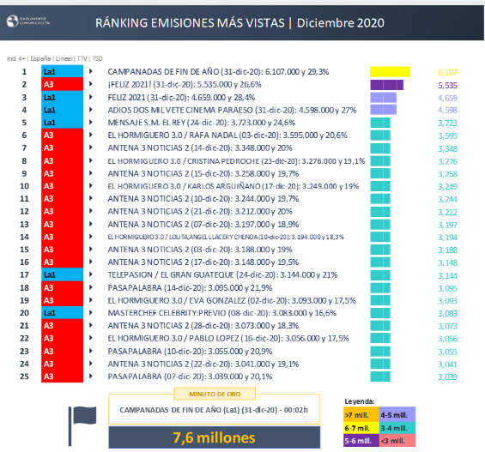Click the rank number 13
The image size is (485, 452).
coord(24,225)
